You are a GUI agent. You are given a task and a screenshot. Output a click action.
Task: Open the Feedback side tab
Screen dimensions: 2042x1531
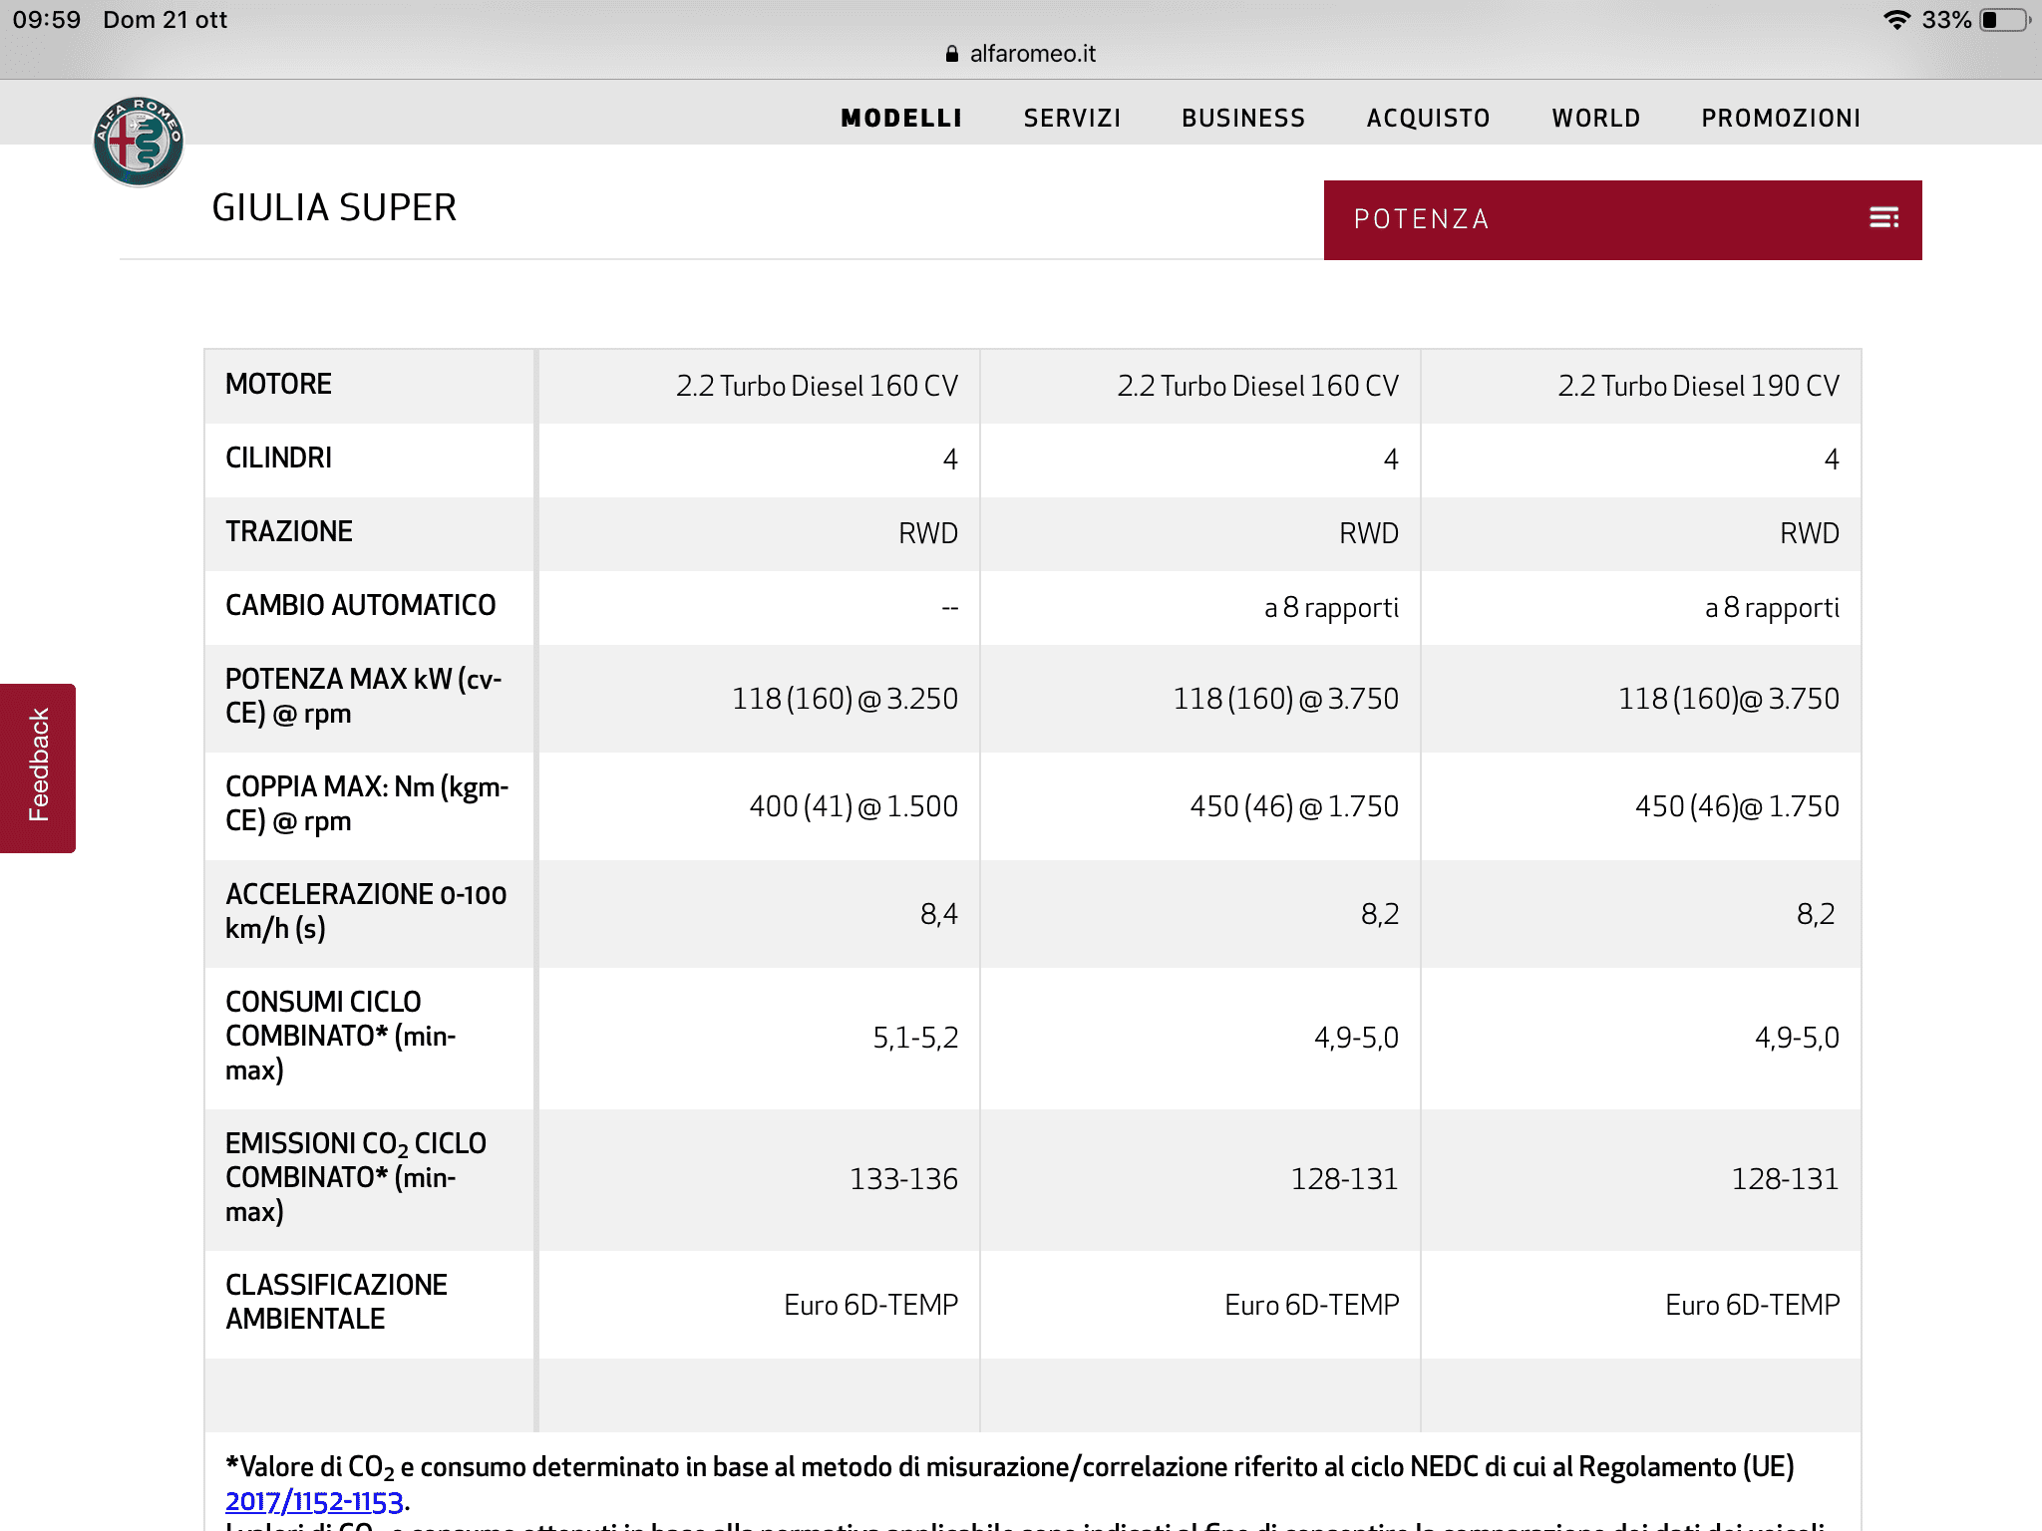(x=38, y=767)
